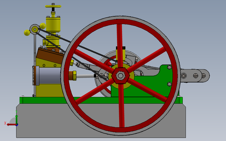Select the gray steam cylinder body
The width and height of the screenshot is (226, 141).
coord(50,75)
